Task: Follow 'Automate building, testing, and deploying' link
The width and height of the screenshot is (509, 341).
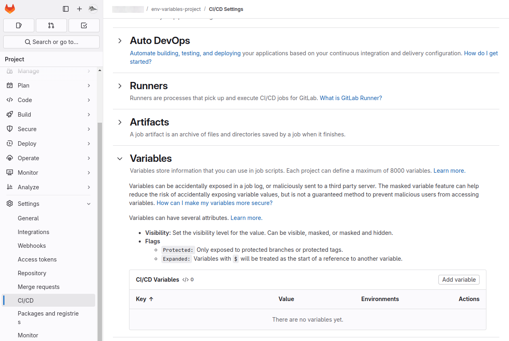Action: (x=185, y=53)
